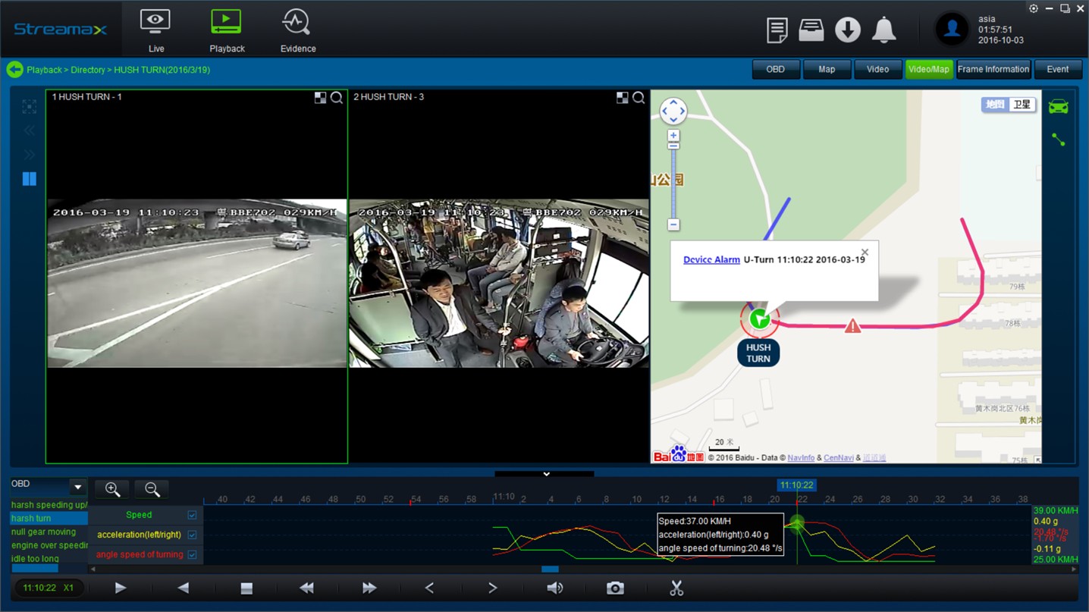The image size is (1089, 612).
Task: Select null gear moving in event list
Action: (43, 532)
